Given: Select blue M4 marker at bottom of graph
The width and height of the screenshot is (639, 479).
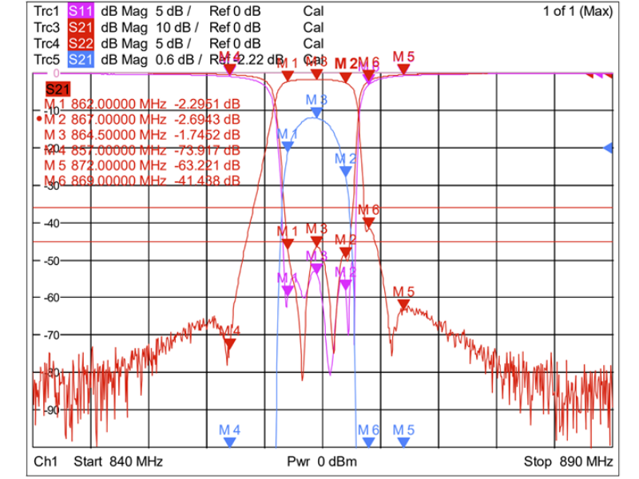Looking at the screenshot, I should click(230, 441).
